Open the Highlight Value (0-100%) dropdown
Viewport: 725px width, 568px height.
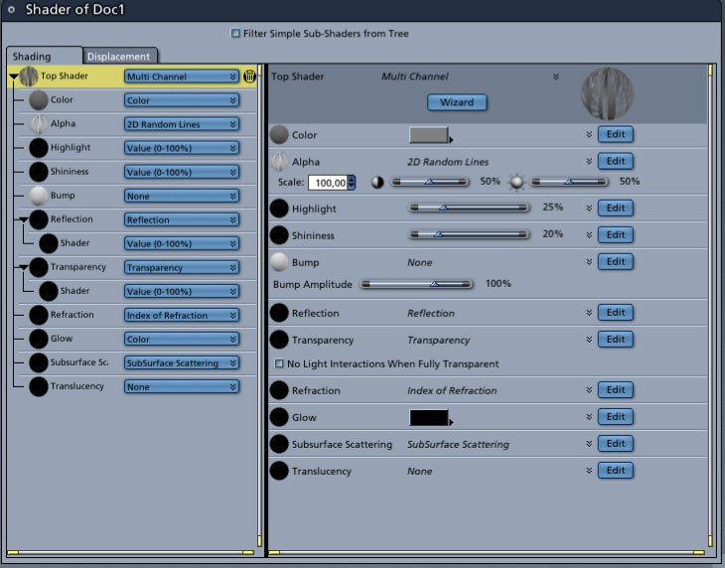[182, 148]
